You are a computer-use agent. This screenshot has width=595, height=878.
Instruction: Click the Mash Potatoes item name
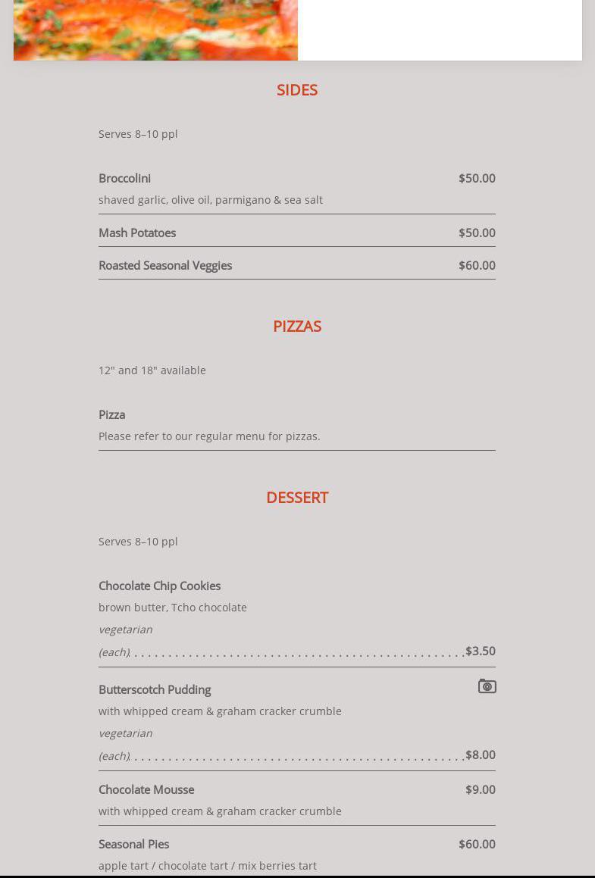point(137,233)
